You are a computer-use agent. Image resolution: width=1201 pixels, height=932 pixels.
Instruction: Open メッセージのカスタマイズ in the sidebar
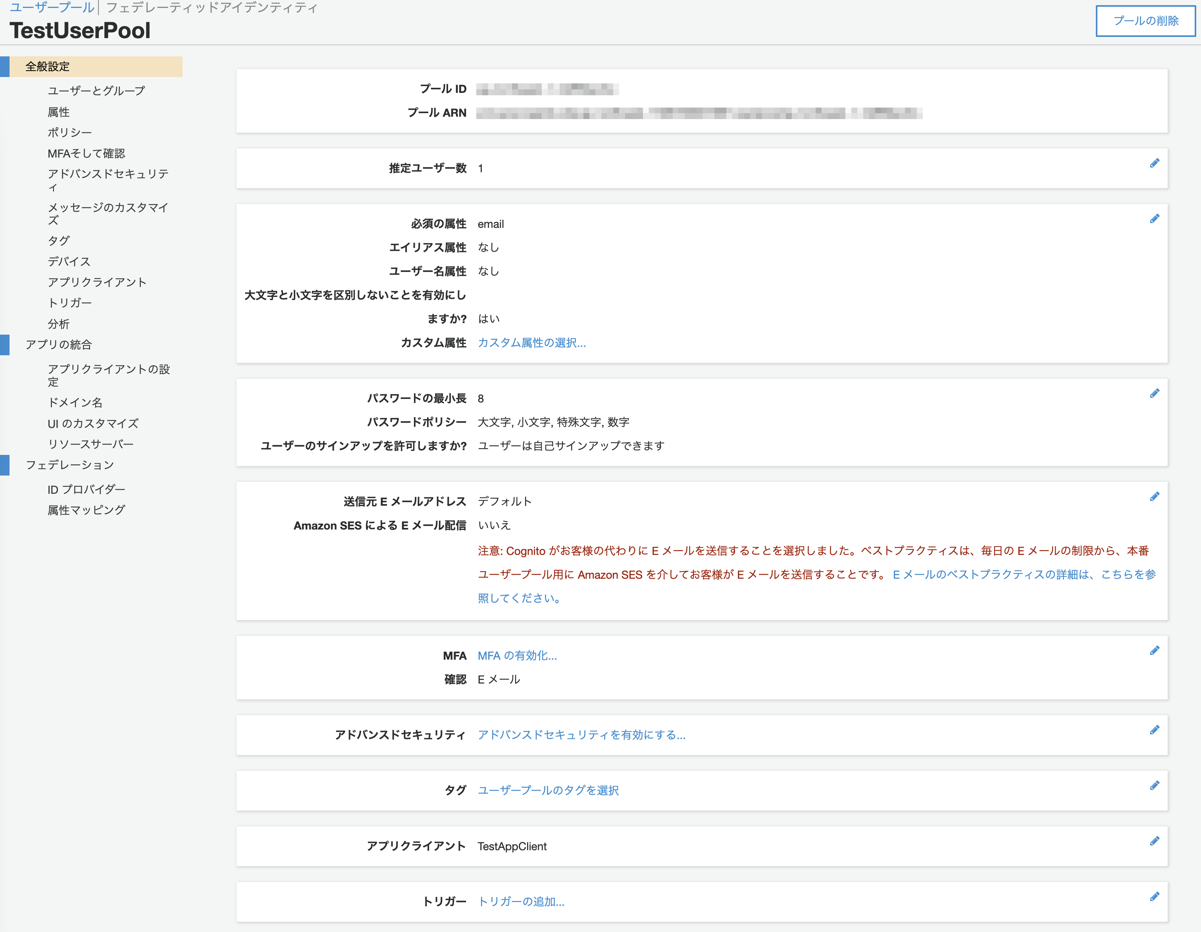108,214
